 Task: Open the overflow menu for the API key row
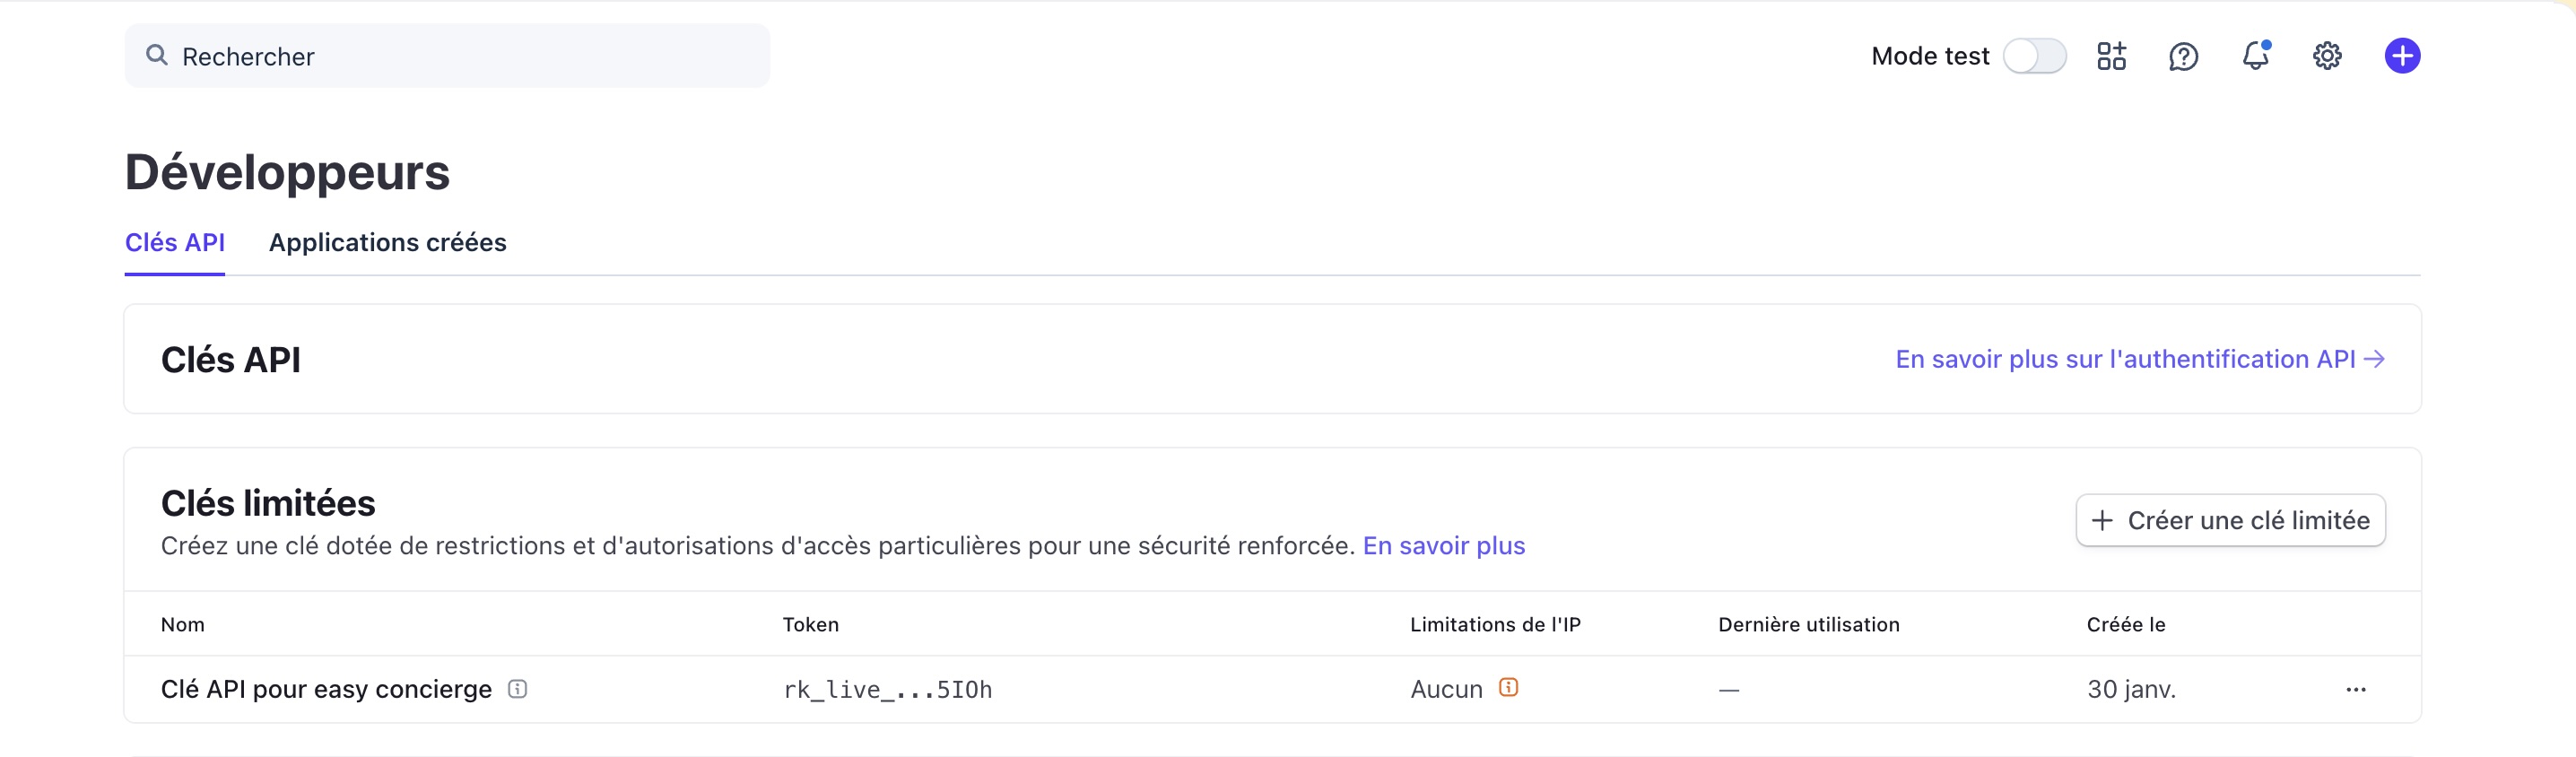pos(2358,689)
